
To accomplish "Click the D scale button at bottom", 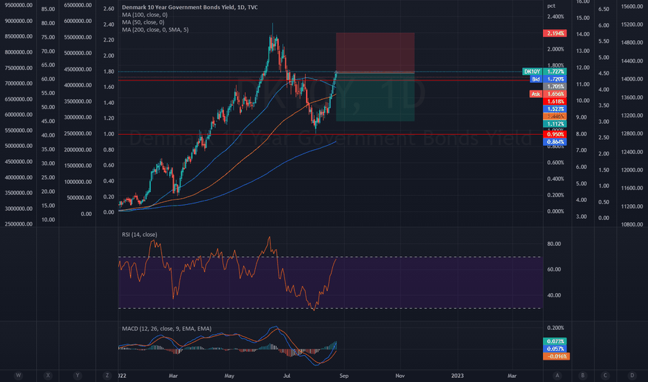I will point(632,375).
